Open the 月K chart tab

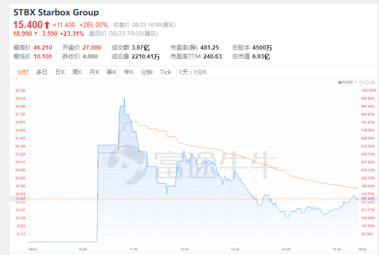click(x=94, y=72)
